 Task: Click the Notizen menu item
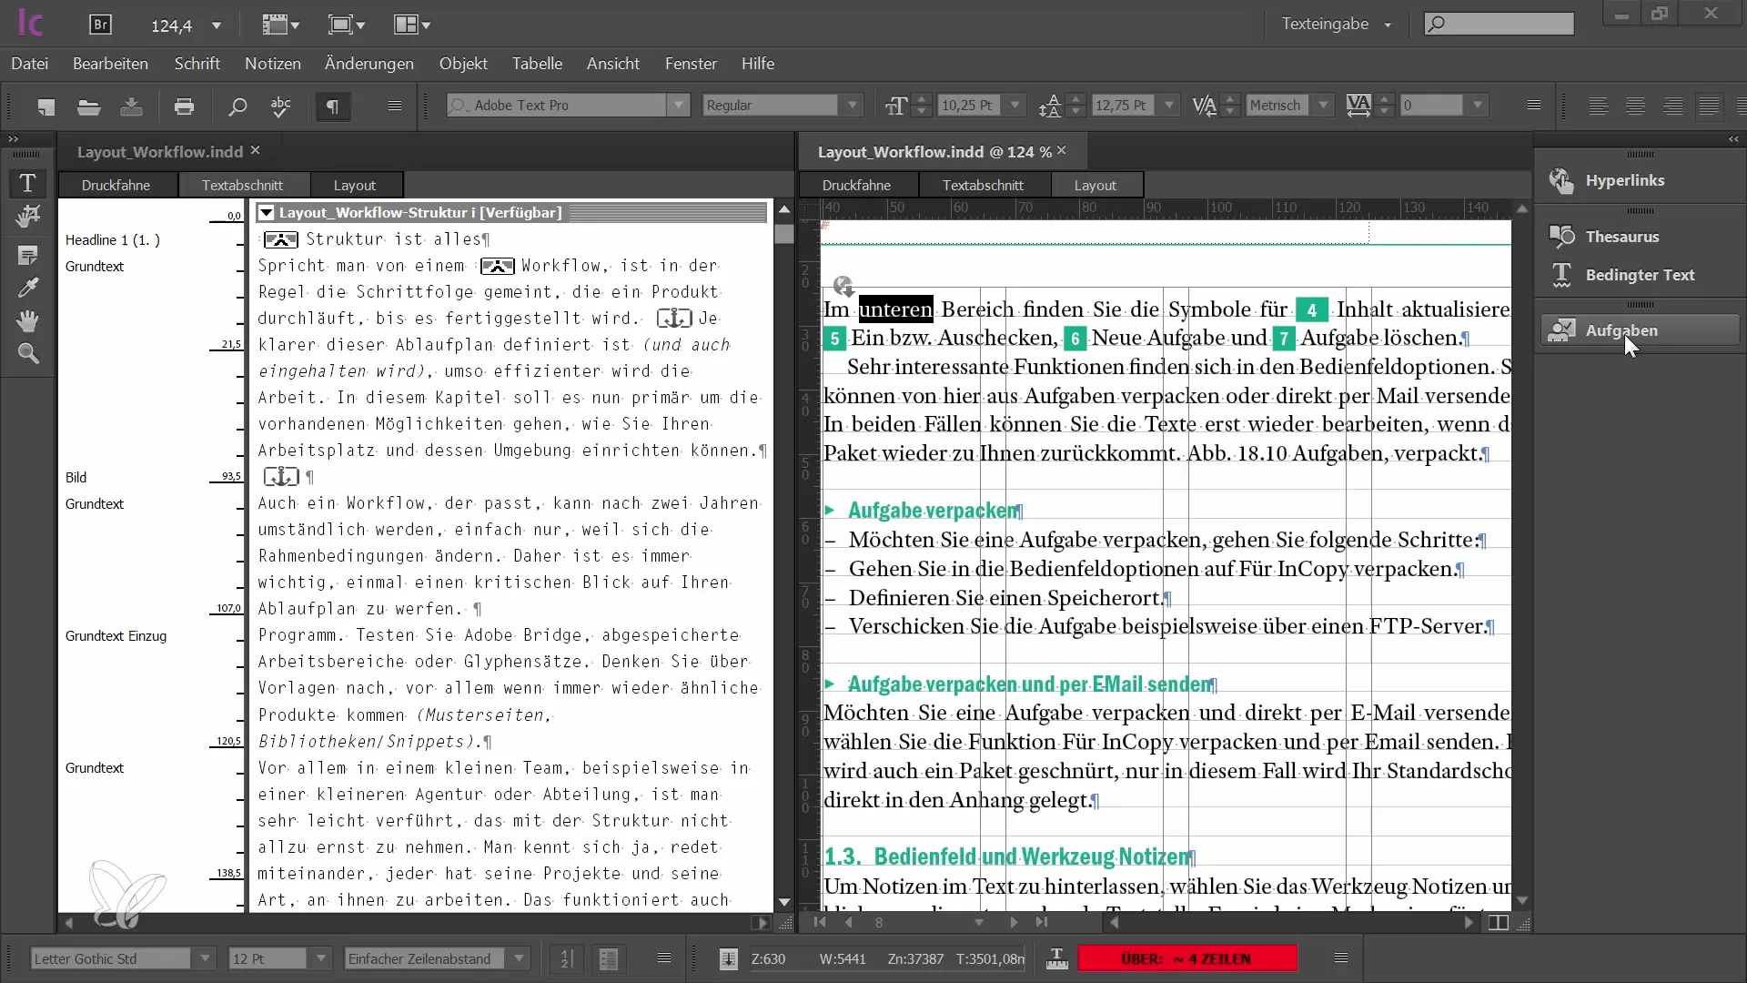[x=272, y=63]
